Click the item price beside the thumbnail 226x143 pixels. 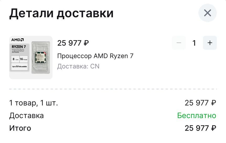[73, 43]
